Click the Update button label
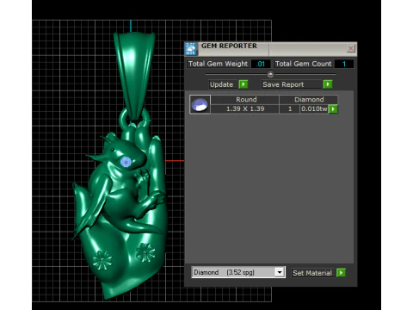Image resolution: width=413 pixels, height=310 pixels. pyautogui.click(x=223, y=84)
